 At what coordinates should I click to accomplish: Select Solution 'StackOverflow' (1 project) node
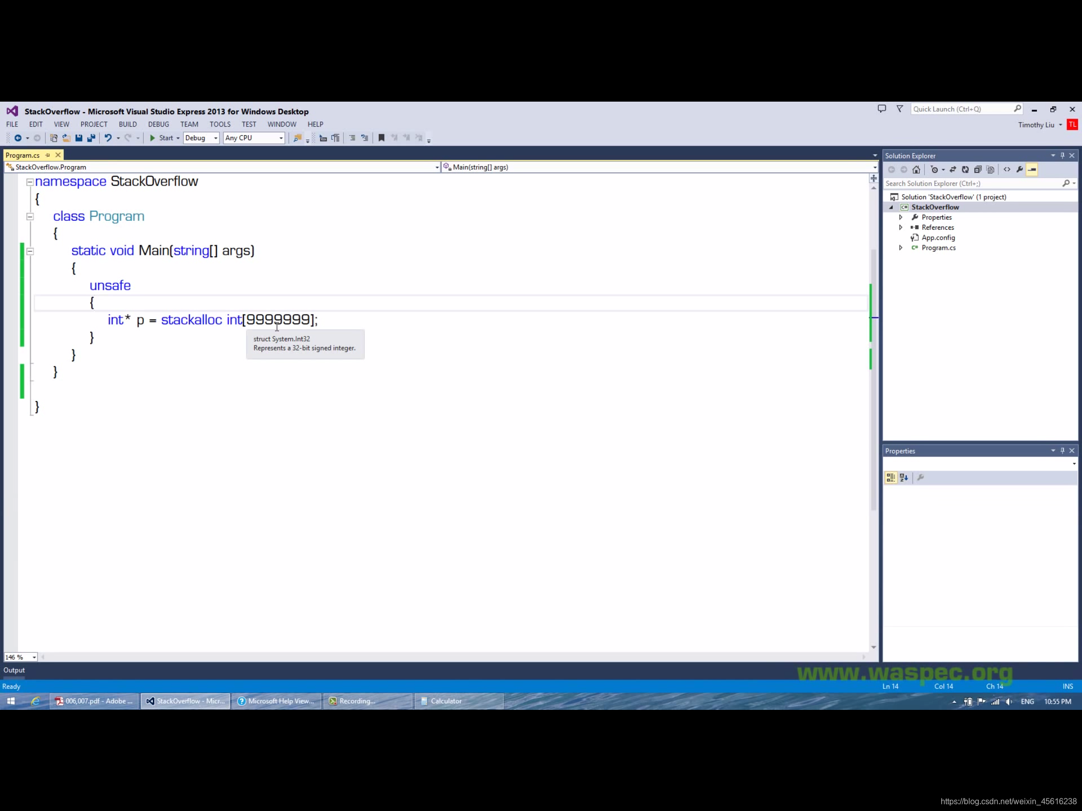954,197
